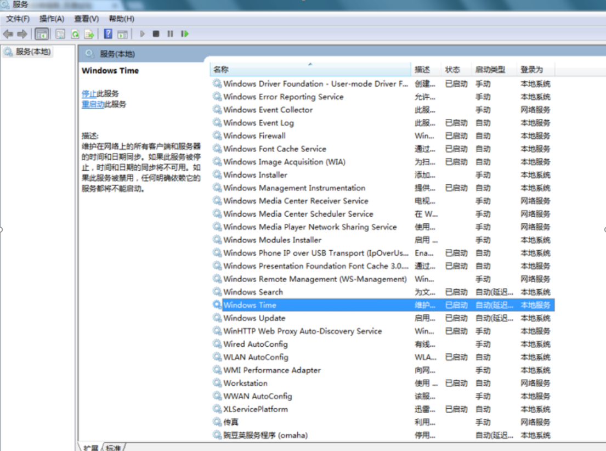This screenshot has width=606, height=451.
Task: Select the Windows Update service row
Action: [254, 318]
